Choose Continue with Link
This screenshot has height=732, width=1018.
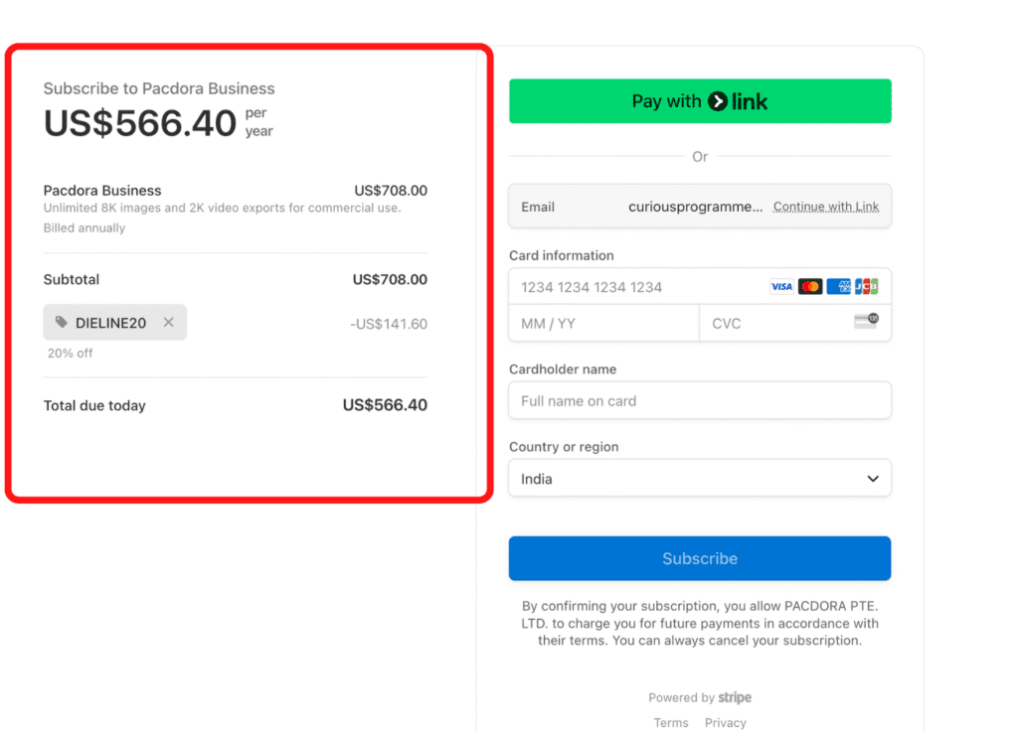pyautogui.click(x=826, y=207)
